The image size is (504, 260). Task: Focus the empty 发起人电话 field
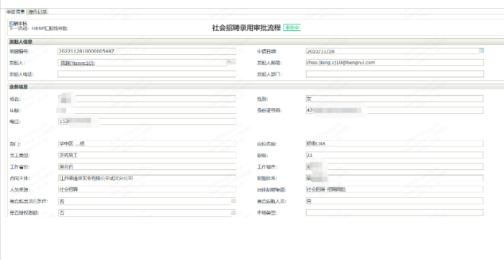[147, 74]
